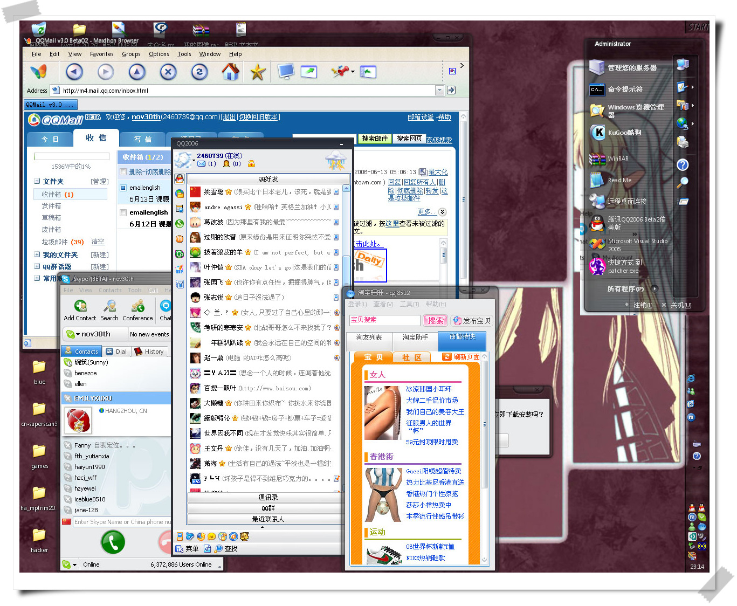Open Skype Online status dropdown at bottom
The height and width of the screenshot is (606, 737).
click(x=70, y=564)
